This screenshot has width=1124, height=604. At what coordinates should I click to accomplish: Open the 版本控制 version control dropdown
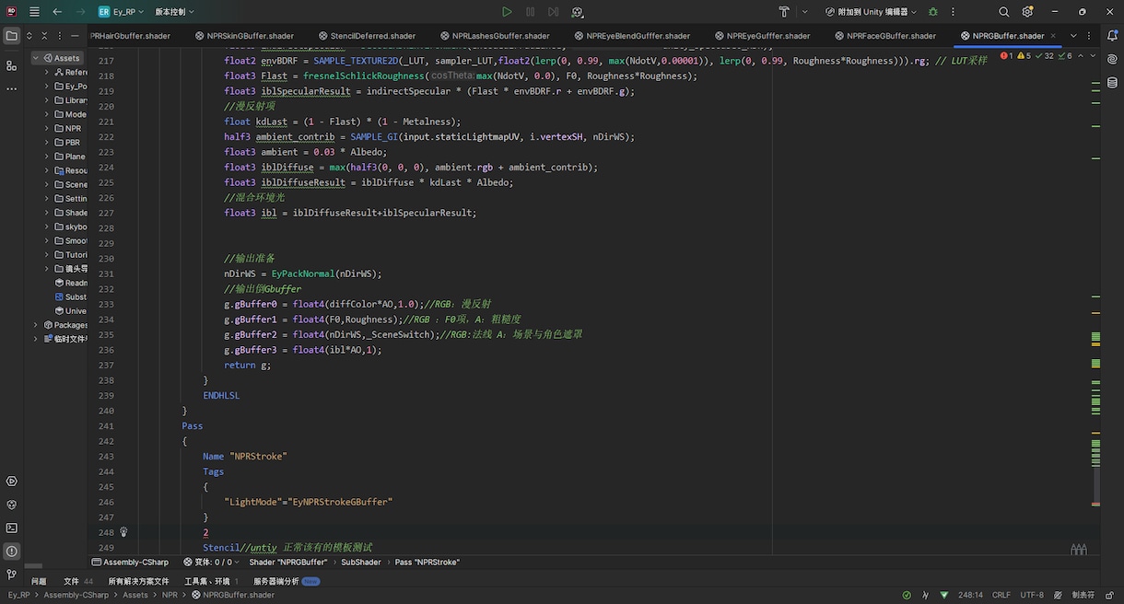point(176,12)
